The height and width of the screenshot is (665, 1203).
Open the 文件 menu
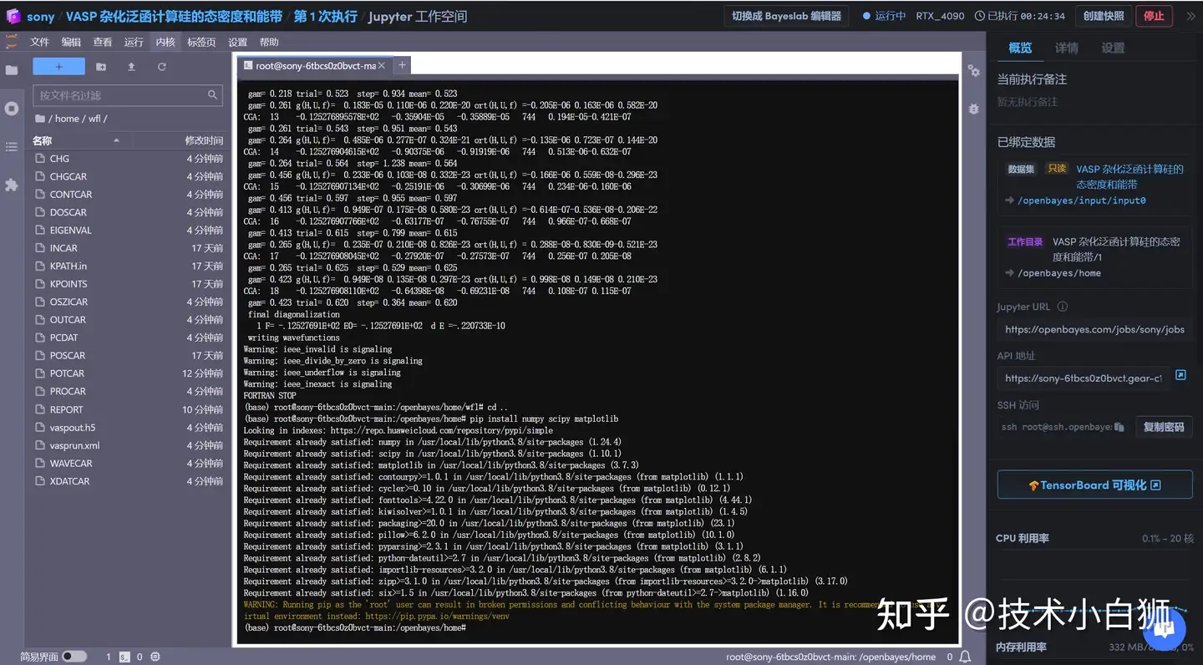40,42
